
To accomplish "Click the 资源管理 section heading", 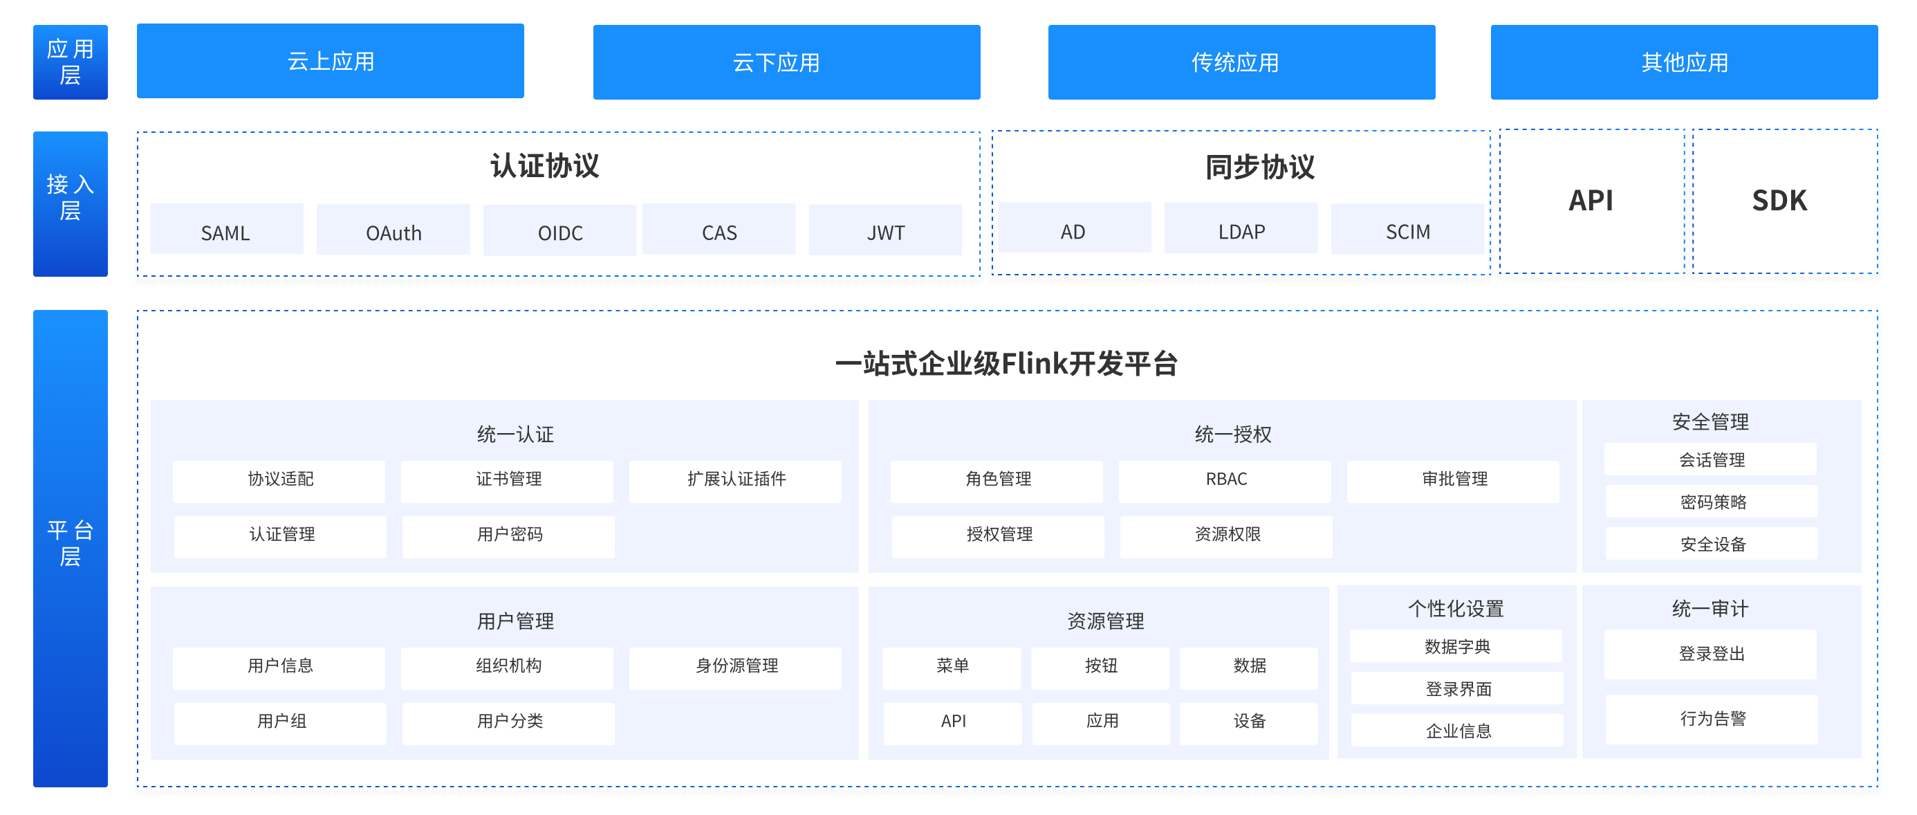I will pos(1105,621).
